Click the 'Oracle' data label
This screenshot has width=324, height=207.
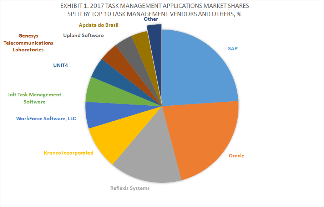[x=236, y=156]
